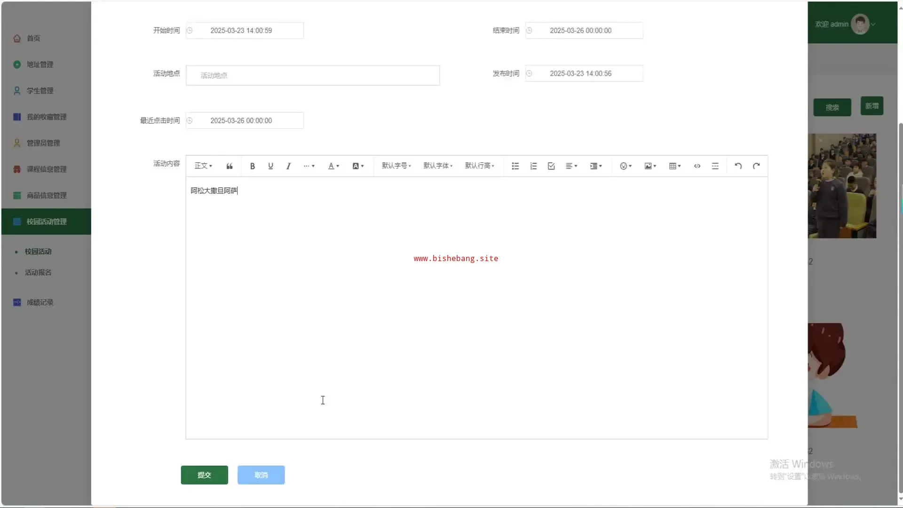903x508 pixels.
Task: Click the redo arrow
Action: pos(756,166)
